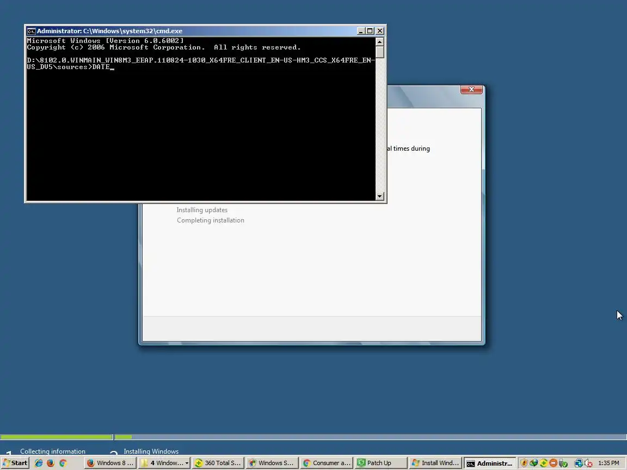The image size is (627, 470).
Task: Switch to the '360 Total S...' taskbar button
Action: coord(218,463)
